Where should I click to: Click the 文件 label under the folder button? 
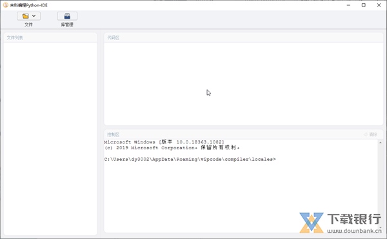tap(28, 25)
